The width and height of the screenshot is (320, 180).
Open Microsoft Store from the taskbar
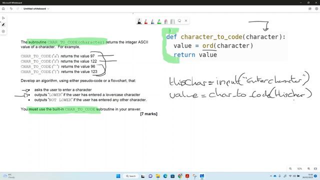click(x=172, y=176)
